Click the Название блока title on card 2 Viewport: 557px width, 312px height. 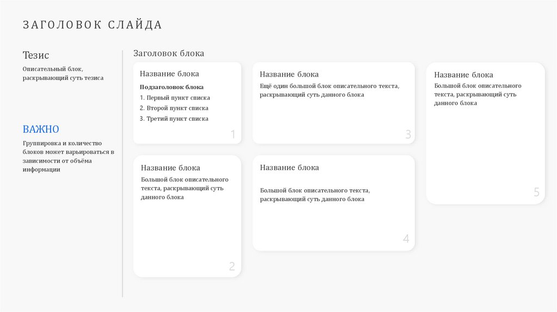click(170, 168)
